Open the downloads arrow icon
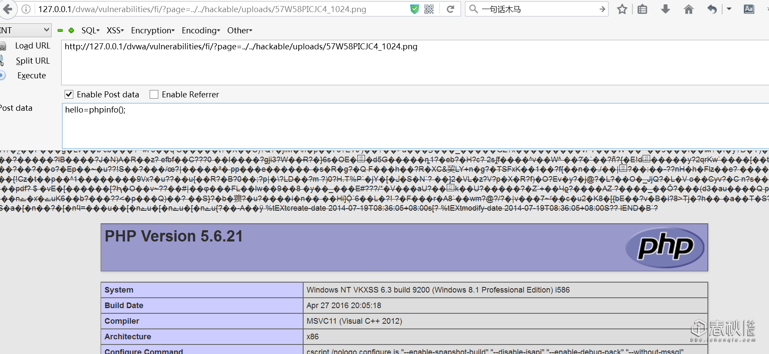Screen dimensions: 769x354 pyautogui.click(x=665, y=9)
